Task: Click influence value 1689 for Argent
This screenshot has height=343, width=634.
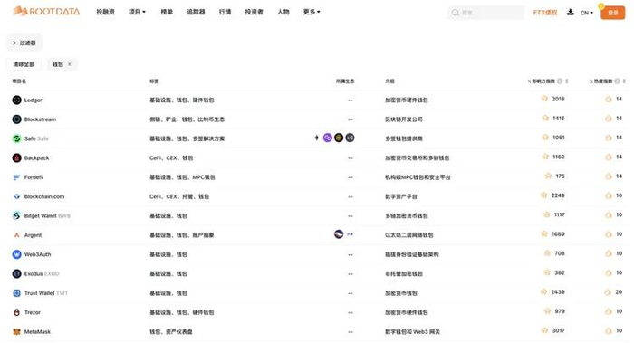Action: click(558, 234)
